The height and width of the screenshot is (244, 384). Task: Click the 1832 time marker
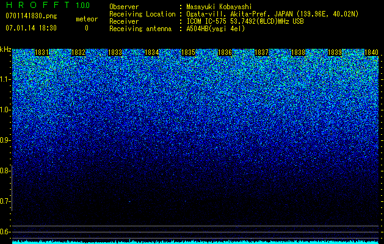(78, 52)
